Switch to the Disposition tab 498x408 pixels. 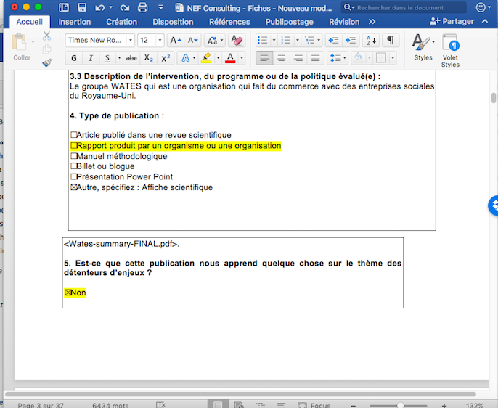[173, 22]
